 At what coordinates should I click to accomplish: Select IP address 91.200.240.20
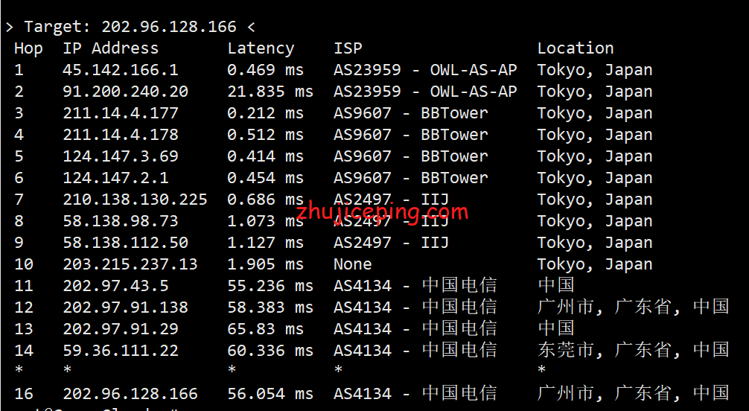tap(125, 92)
